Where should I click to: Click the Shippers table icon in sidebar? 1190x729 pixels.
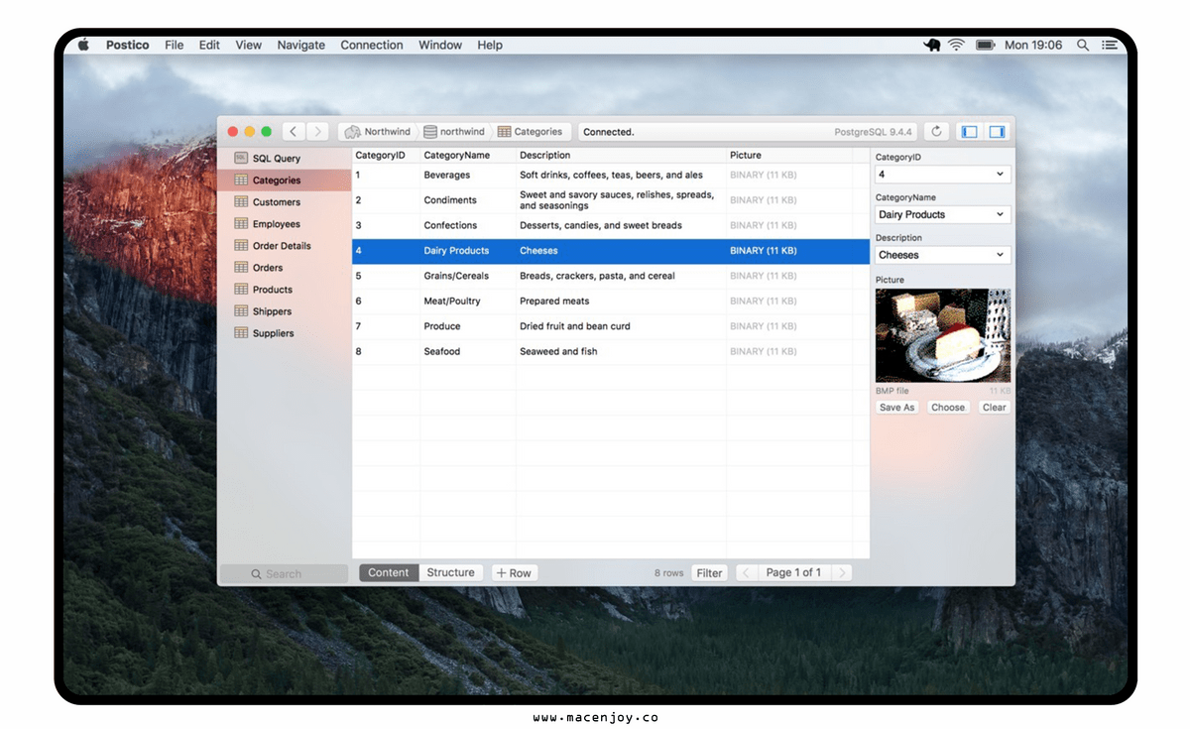pos(241,310)
